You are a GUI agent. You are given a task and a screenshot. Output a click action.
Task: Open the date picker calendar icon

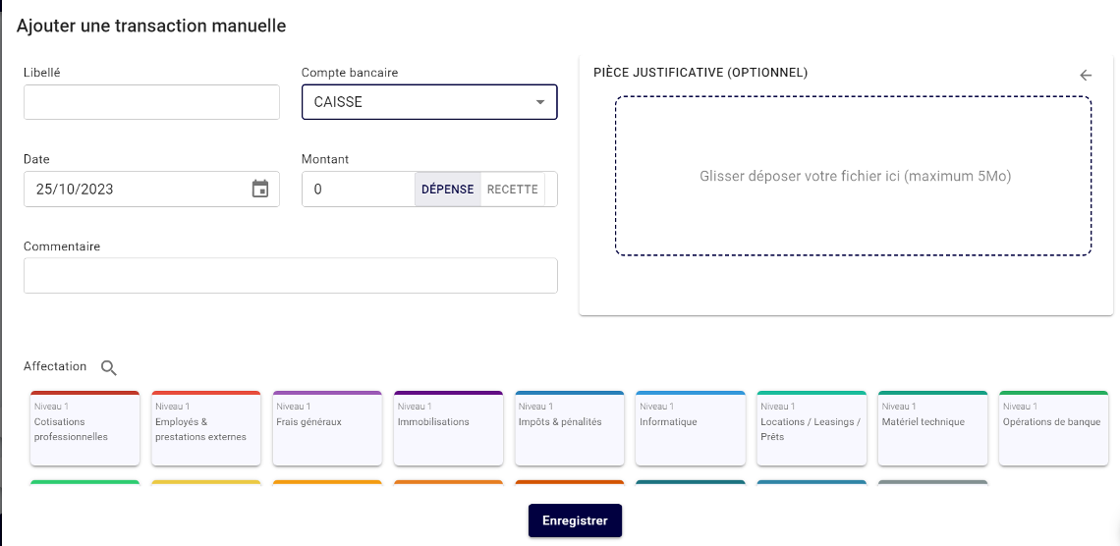point(260,190)
